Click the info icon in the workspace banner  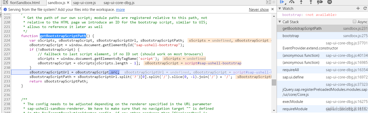click(5, 10)
